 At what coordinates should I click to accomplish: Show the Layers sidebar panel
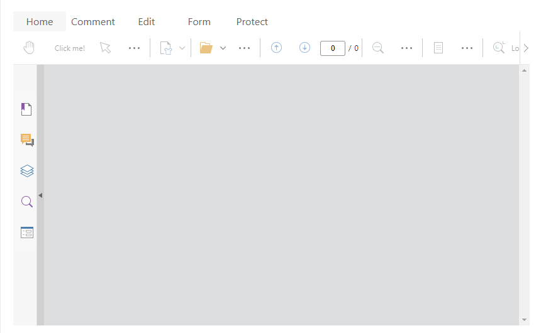click(26, 171)
